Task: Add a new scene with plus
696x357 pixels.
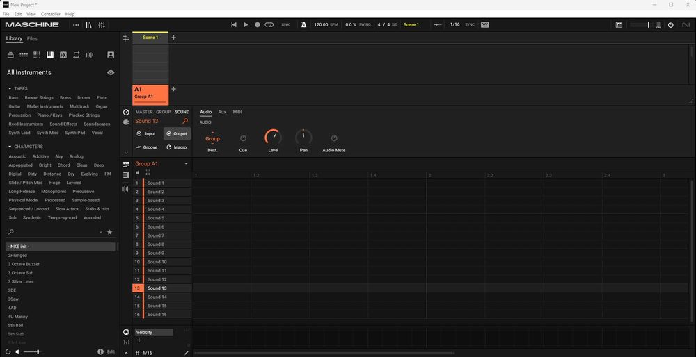Action: [x=173, y=38]
